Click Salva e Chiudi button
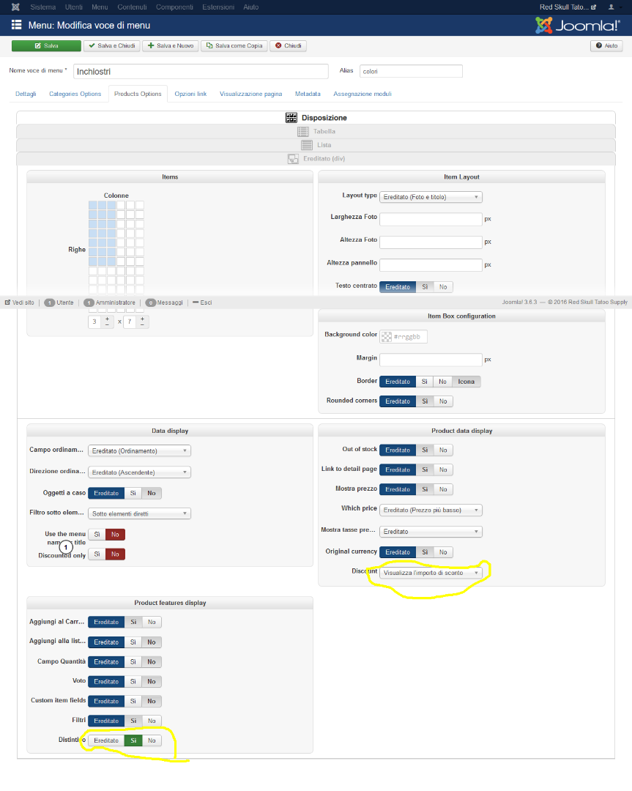 click(x=112, y=46)
